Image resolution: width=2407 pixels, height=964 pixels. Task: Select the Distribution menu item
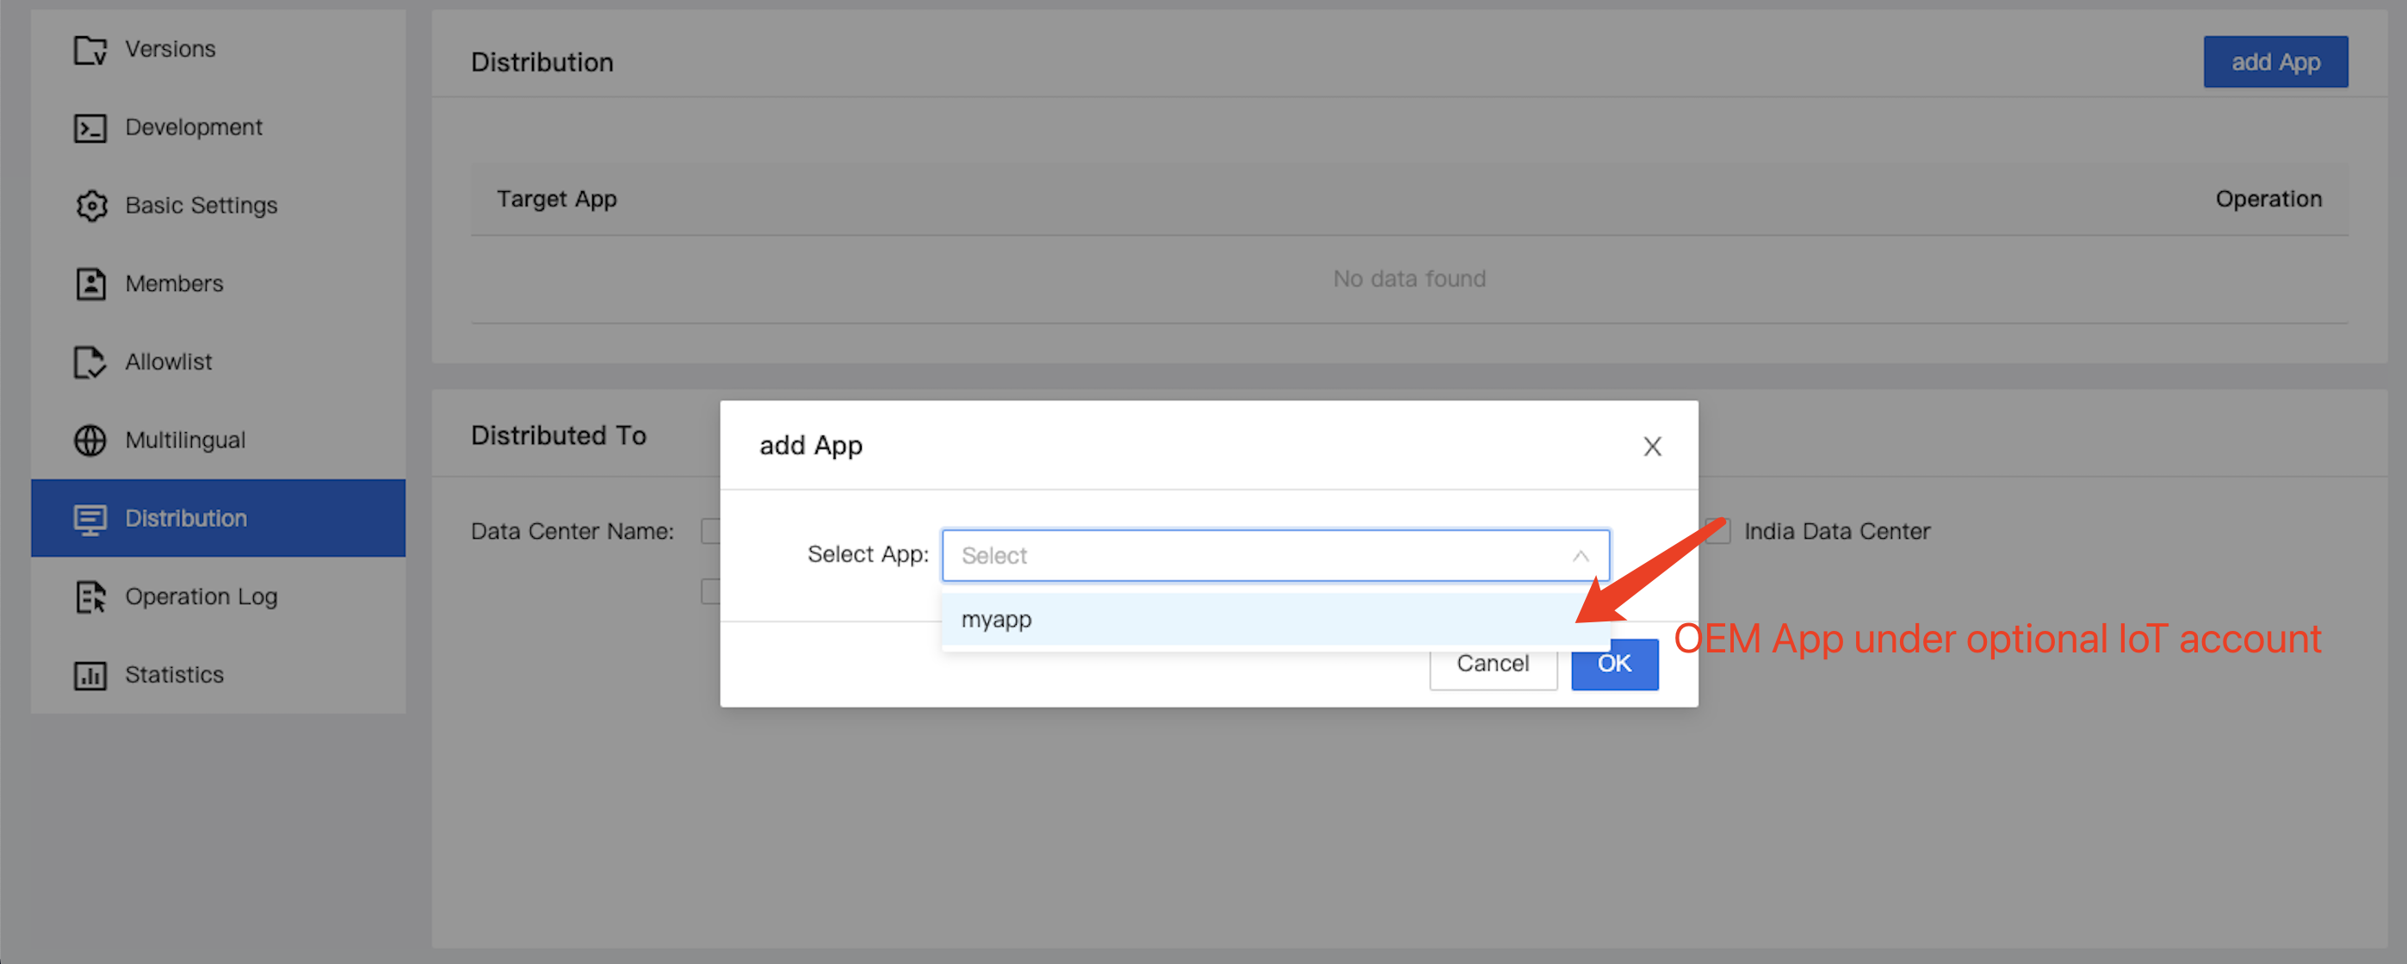coord(218,518)
